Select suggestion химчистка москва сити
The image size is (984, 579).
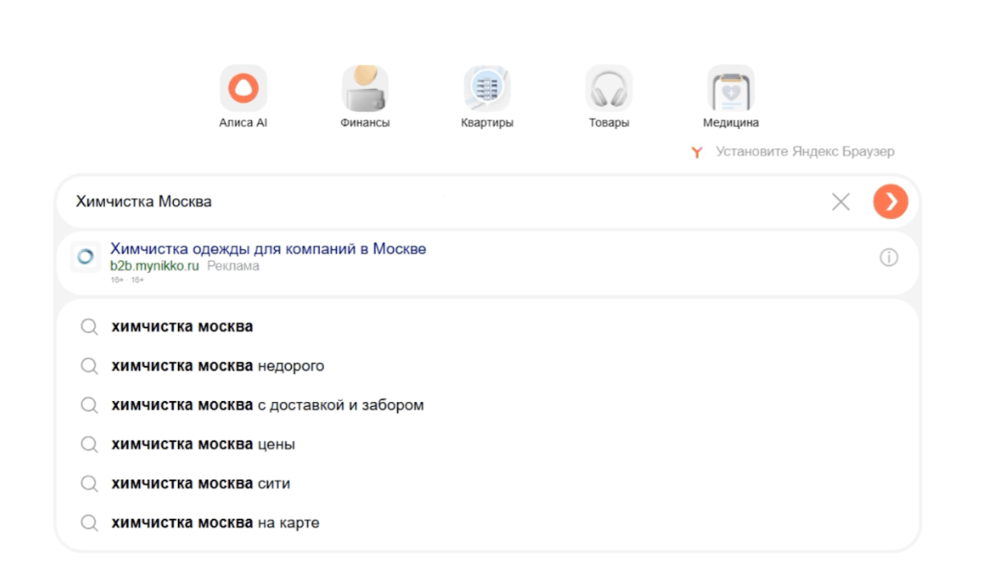[489, 484]
